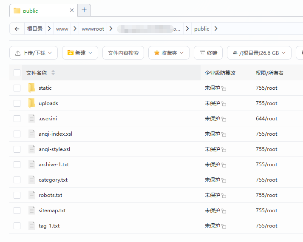The width and height of the screenshot is (303, 242).
Task: Open the 新建 dropdown menu
Action: pos(80,53)
